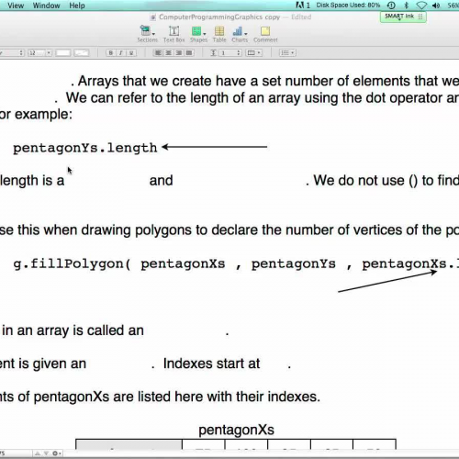Open the text color well
The width and height of the screenshot is (459, 459).
coord(63,53)
